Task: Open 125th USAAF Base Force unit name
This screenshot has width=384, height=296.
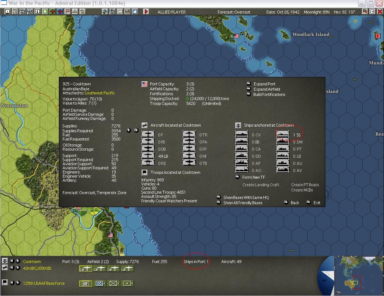Action: [x=44, y=283]
